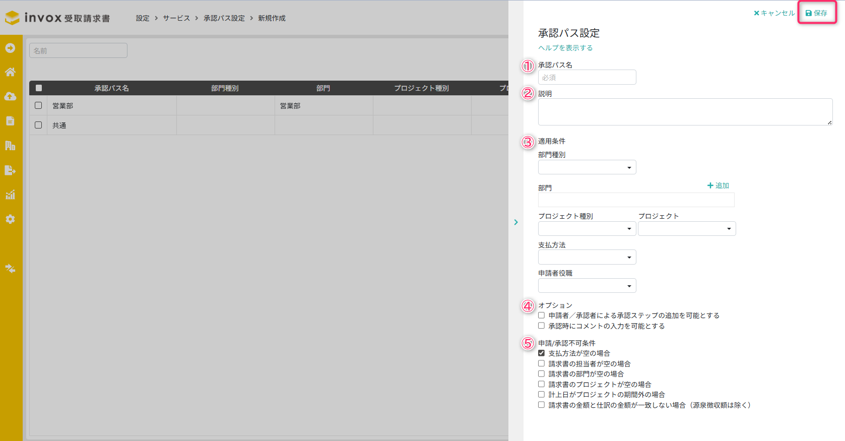Click the arrow circle icon at the top of the sidebar

click(10, 48)
